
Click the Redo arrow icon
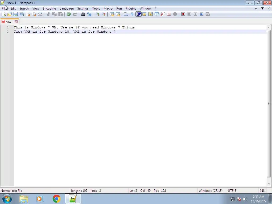(75, 14)
